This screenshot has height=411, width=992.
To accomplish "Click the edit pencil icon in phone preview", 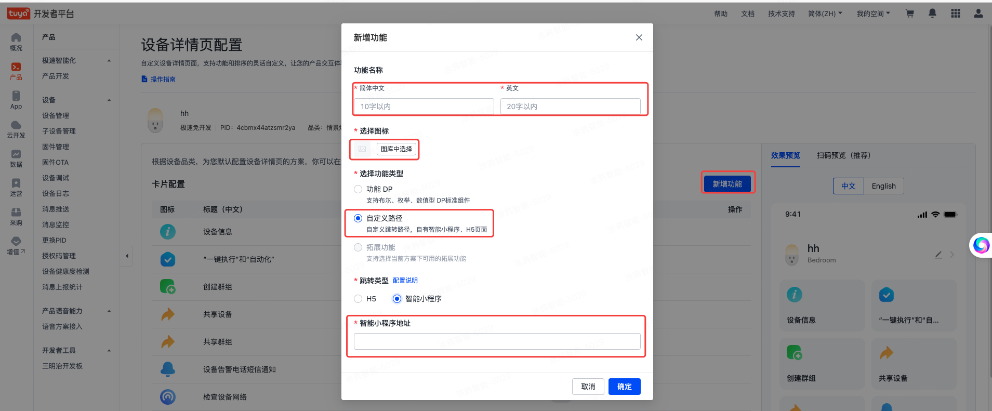I will [938, 255].
